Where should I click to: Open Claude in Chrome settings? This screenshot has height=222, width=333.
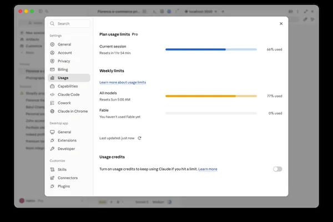tap(69, 112)
